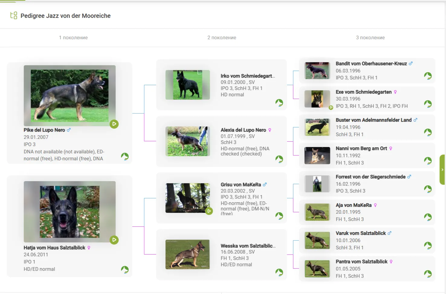Image resolution: width=446 pixels, height=294 pixels.
Task: Expand the green side panel arrow tab
Action: [442, 170]
